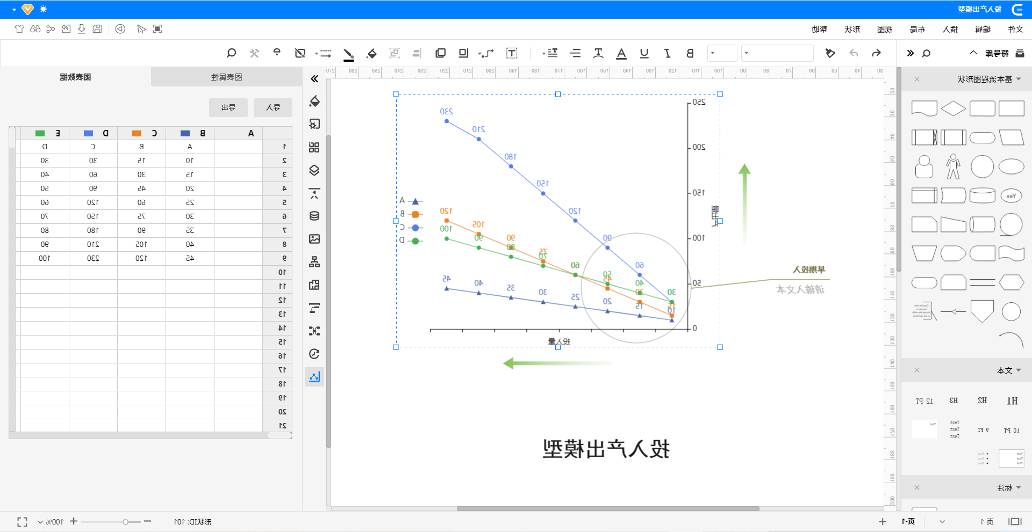
Task: Click the group shapes icon in toolbar
Action: (x=395, y=53)
